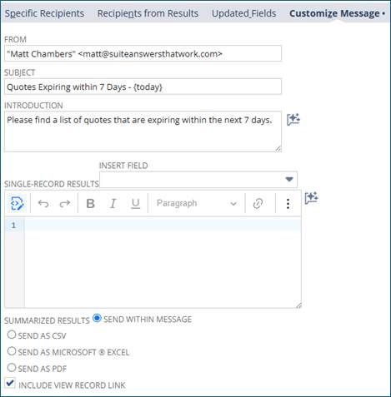Click AI assist icon beside rich text editor
Screen dimensions: 391x397
(x=311, y=198)
